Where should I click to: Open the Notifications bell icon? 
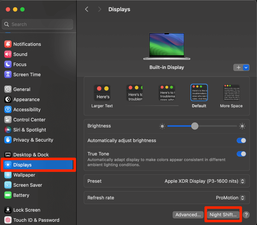tap(8, 44)
